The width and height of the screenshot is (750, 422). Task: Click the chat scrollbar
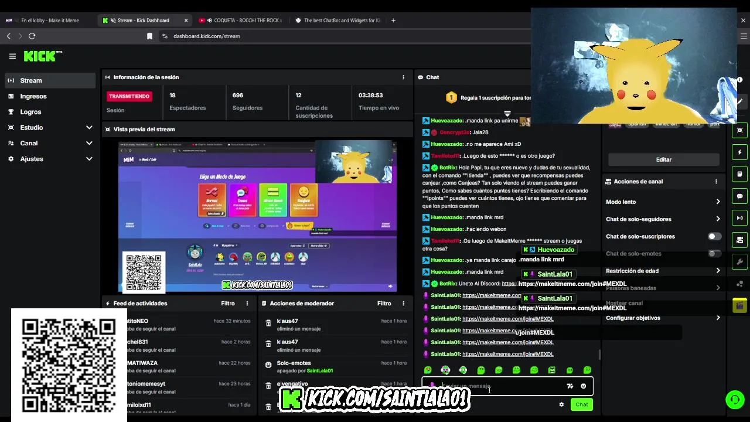tap(599, 355)
